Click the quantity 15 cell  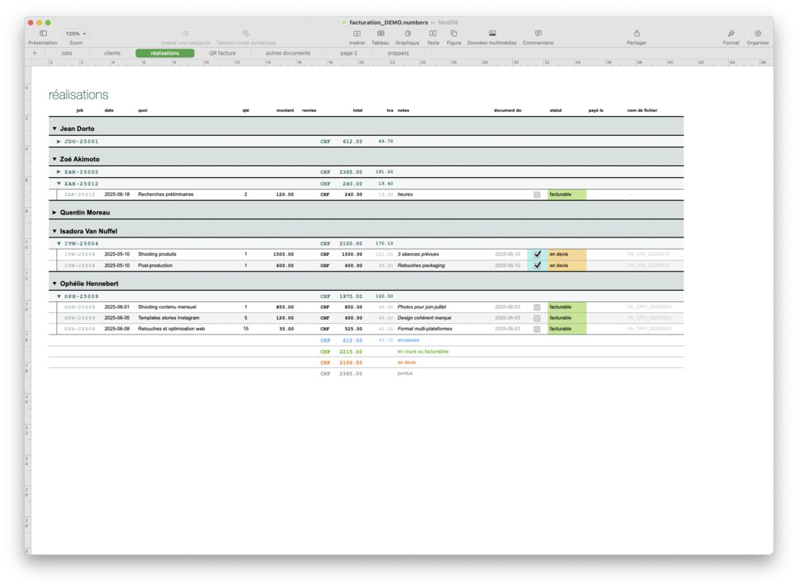pyautogui.click(x=246, y=329)
